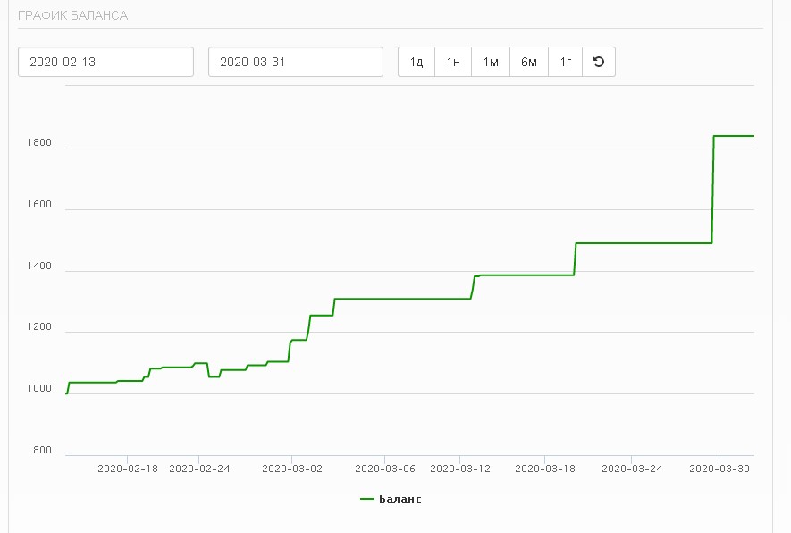
Task: Click the 2020-03-02 x-axis date label
Action: 291,468
